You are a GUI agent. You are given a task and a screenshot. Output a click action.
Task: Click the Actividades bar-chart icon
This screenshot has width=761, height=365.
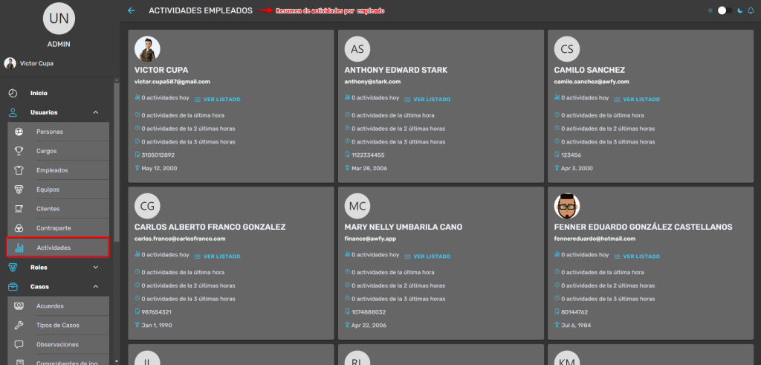coord(19,248)
